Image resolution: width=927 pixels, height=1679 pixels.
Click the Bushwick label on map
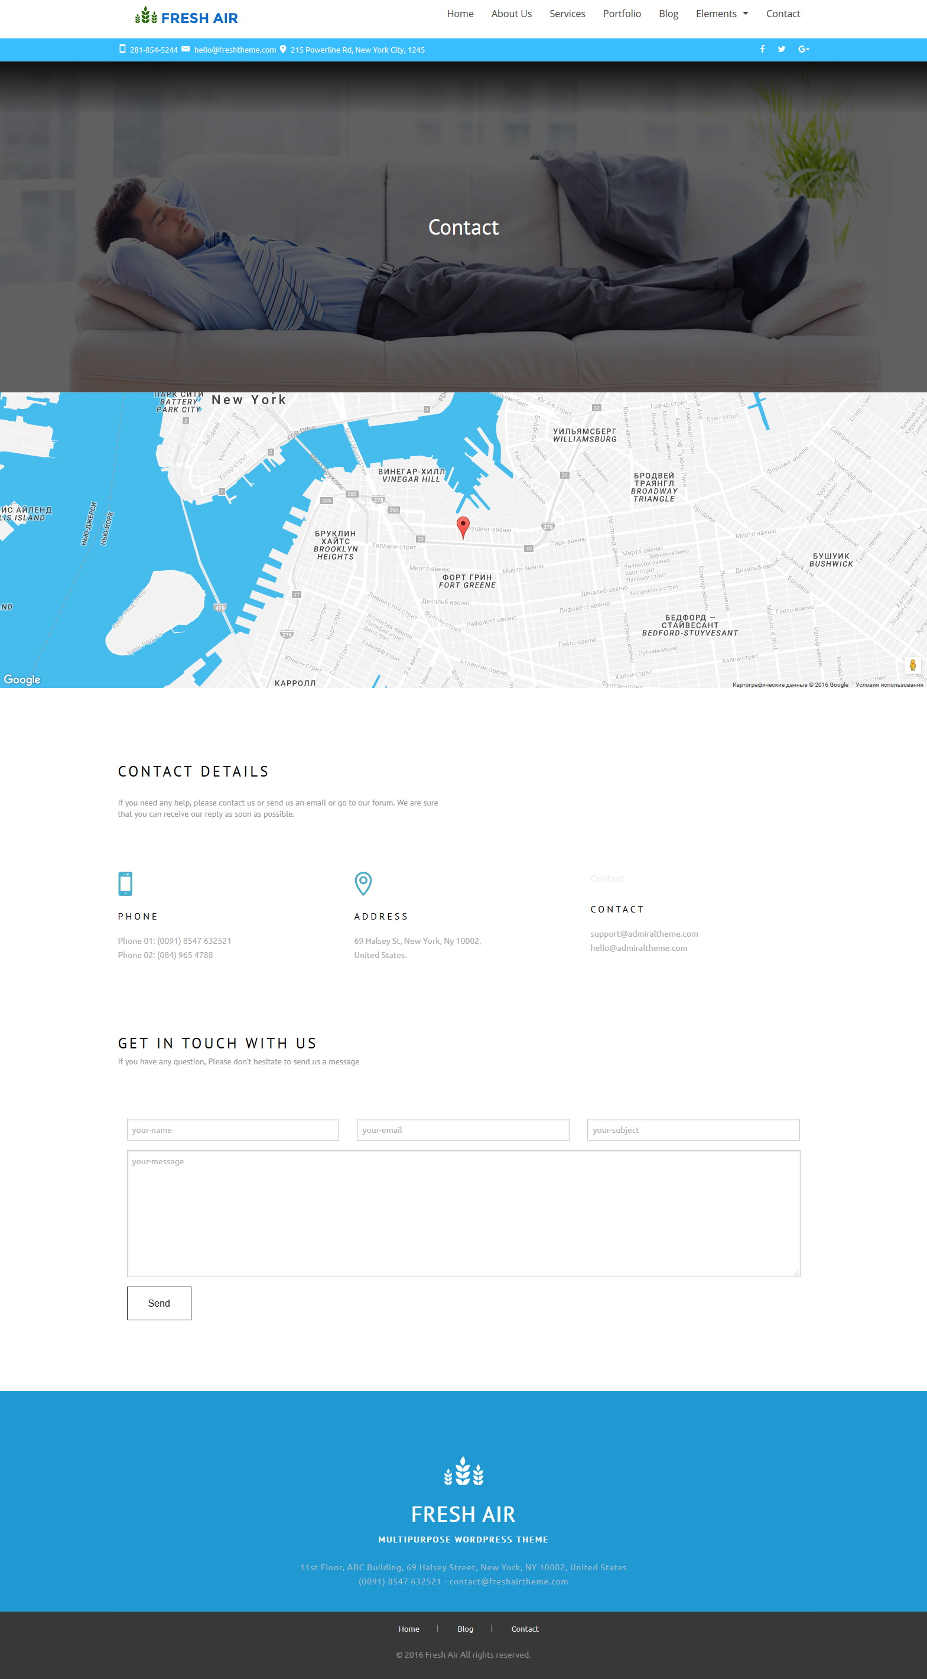pyautogui.click(x=831, y=560)
